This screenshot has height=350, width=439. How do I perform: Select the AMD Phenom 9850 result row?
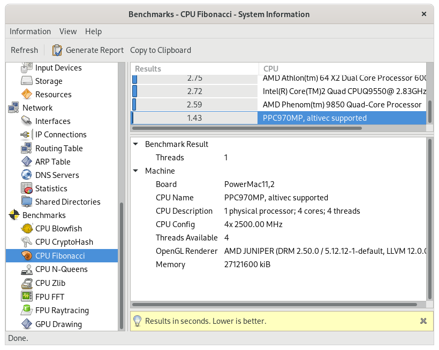(x=278, y=105)
